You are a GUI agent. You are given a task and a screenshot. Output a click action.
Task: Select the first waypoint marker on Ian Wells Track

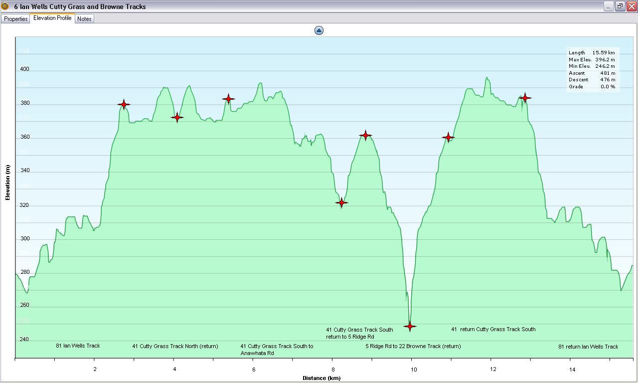[124, 105]
